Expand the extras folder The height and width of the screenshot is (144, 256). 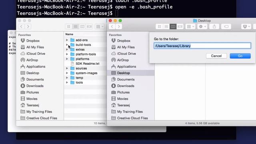coord(67,50)
